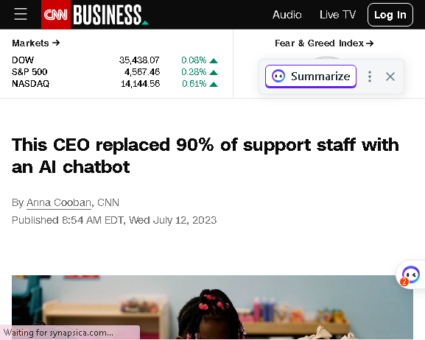Click the NASDAQ green up triangle
Screen dimensions: 425x340
tap(214, 85)
